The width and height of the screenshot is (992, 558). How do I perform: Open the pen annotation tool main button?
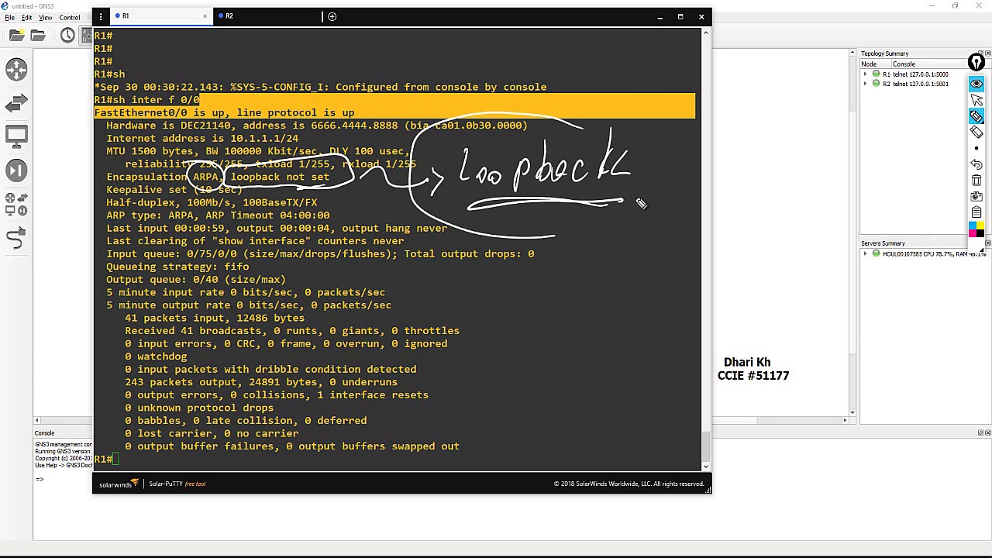click(x=976, y=62)
